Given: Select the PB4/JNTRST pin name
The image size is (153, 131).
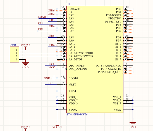Looking at the screenshot, I should tap(113, 21).
